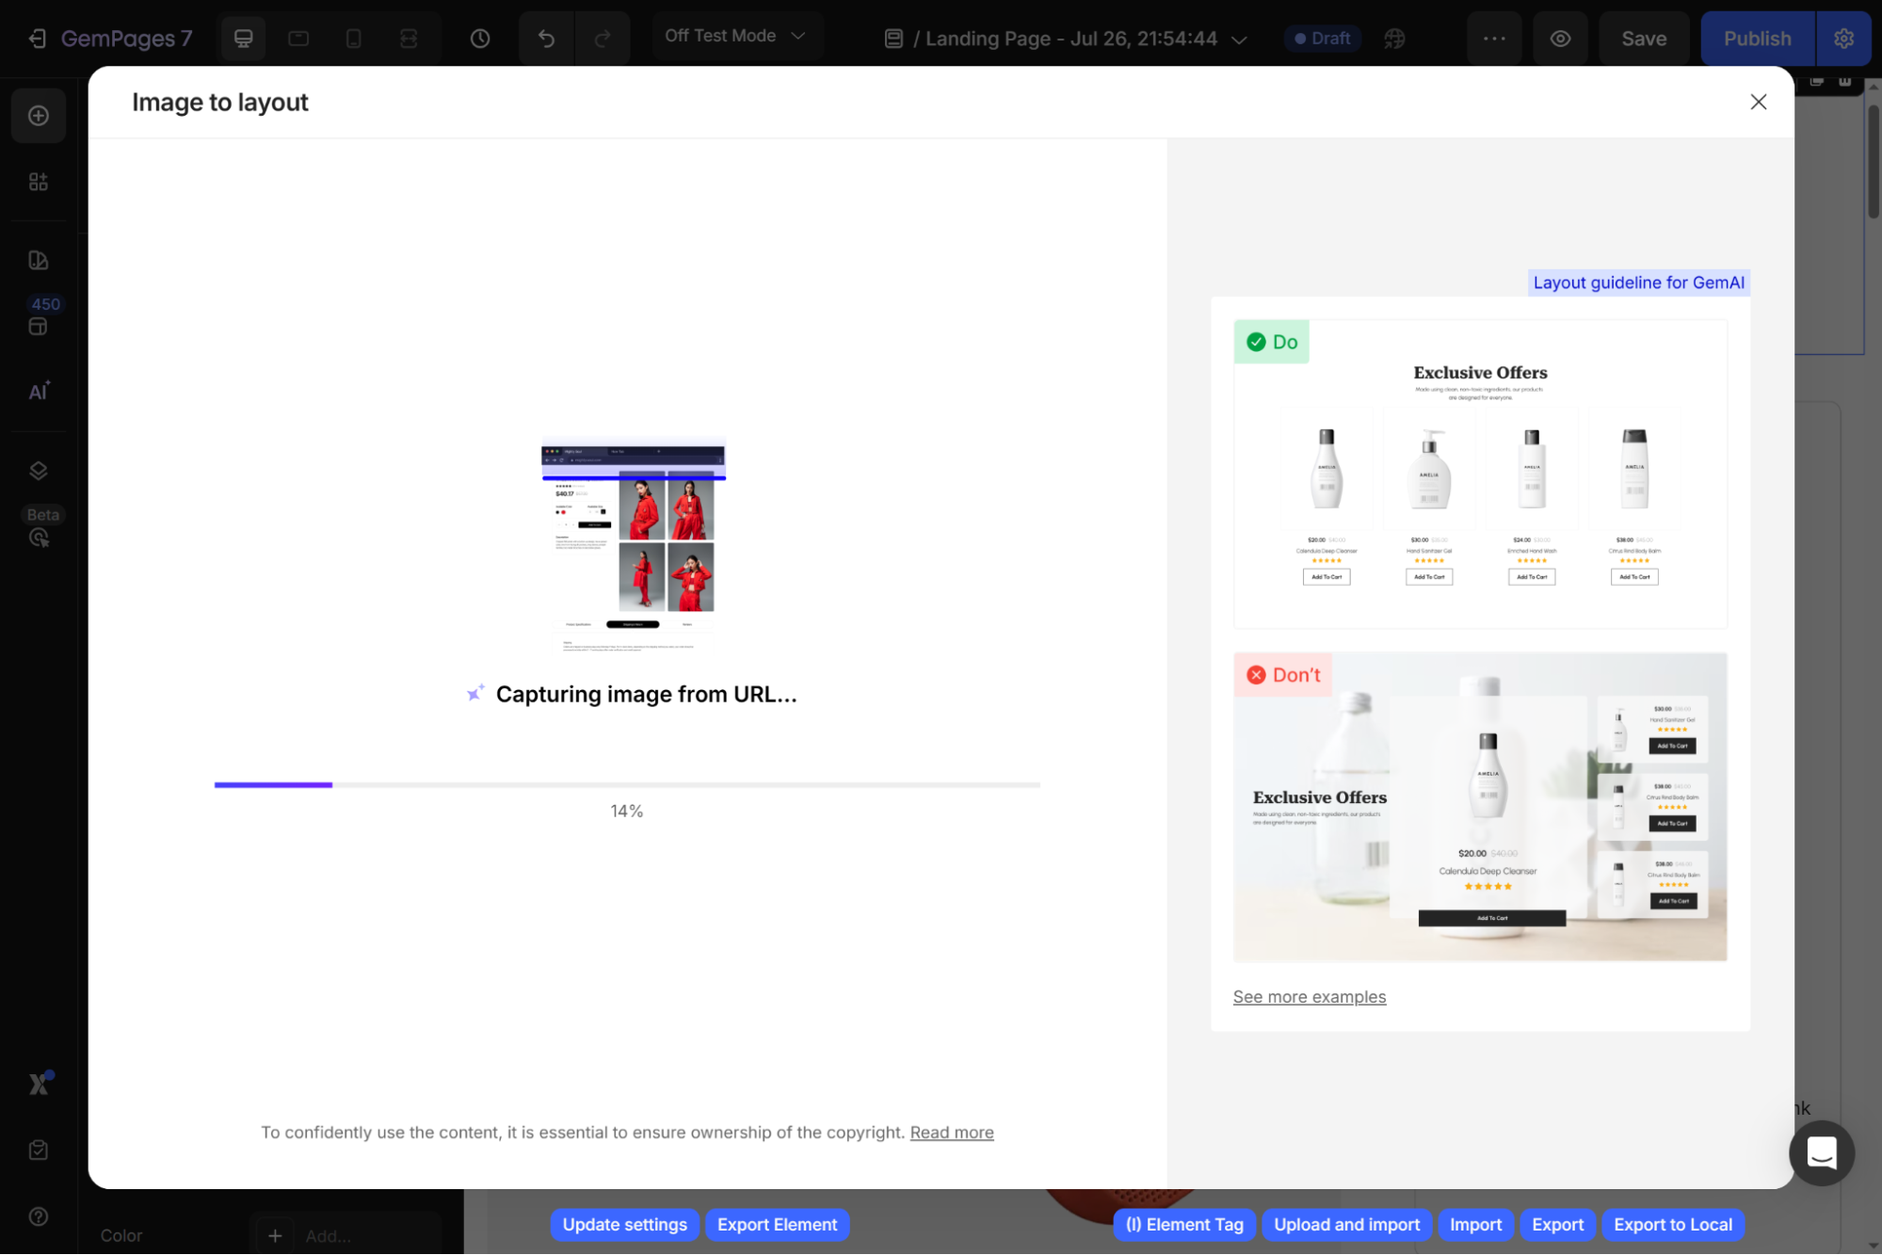Click the capture progress bar
The height and width of the screenshot is (1255, 1882).
(x=627, y=784)
